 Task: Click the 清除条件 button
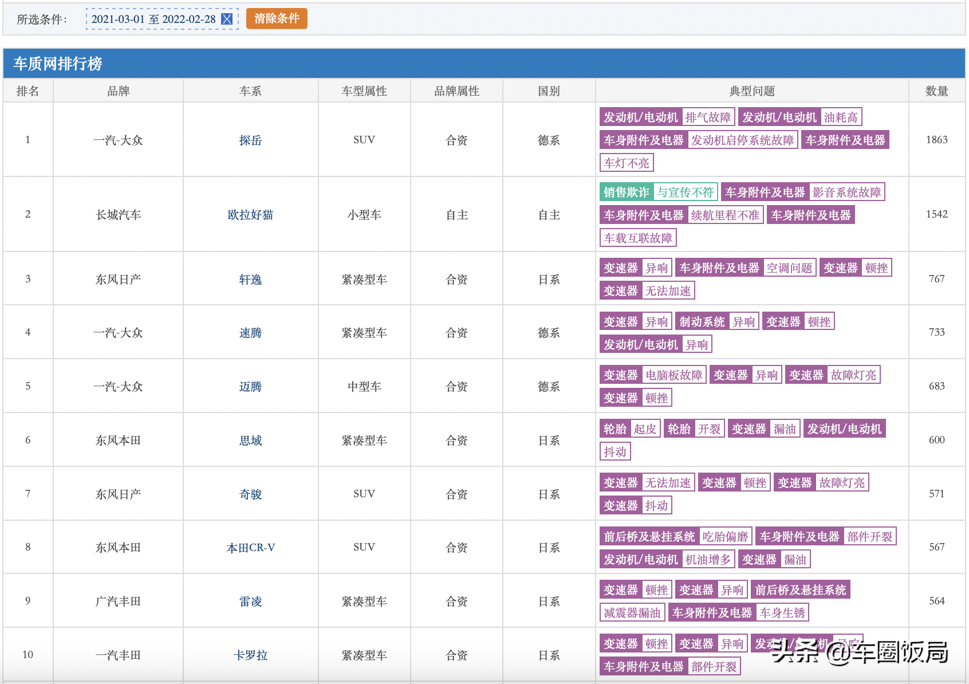click(277, 18)
